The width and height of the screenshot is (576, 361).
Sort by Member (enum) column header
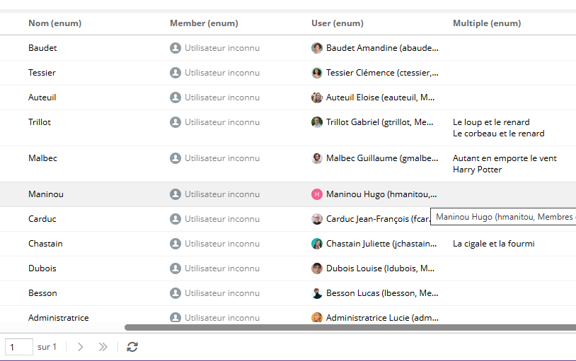pyautogui.click(x=204, y=23)
